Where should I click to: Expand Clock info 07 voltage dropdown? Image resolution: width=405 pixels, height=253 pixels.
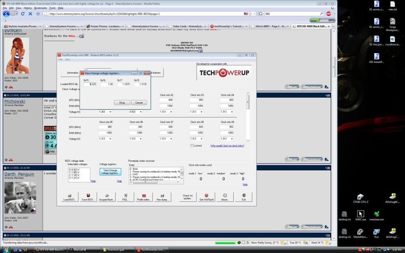point(171,139)
